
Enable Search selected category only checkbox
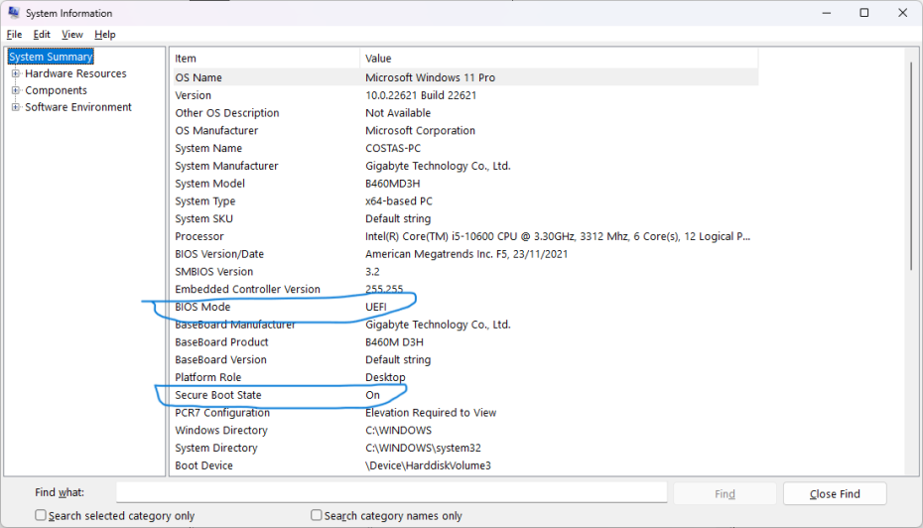[40, 515]
